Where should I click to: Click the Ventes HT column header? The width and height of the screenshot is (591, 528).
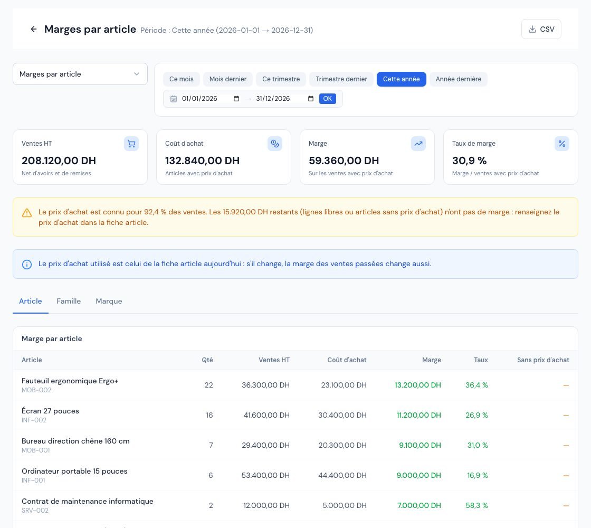click(x=274, y=360)
